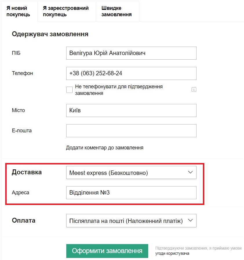The image size is (244, 260).
Task: Click the Адреса field with Відділення №3
Action: (x=131, y=193)
